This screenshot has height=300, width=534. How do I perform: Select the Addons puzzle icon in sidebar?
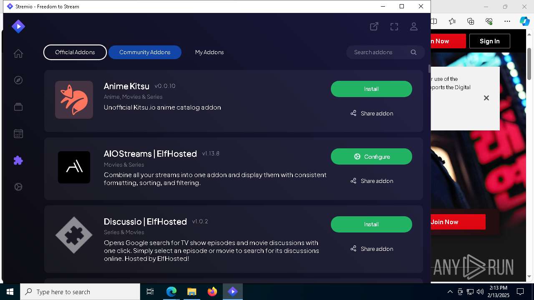[18, 160]
